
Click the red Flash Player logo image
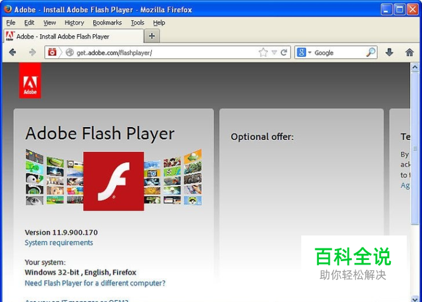pyautogui.click(x=113, y=181)
